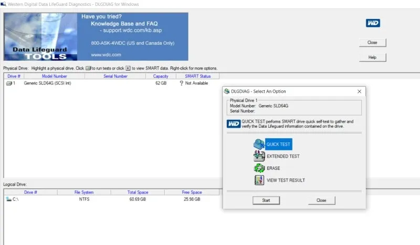Click the main window Close button
The image size is (420, 245).
pos(372,43)
